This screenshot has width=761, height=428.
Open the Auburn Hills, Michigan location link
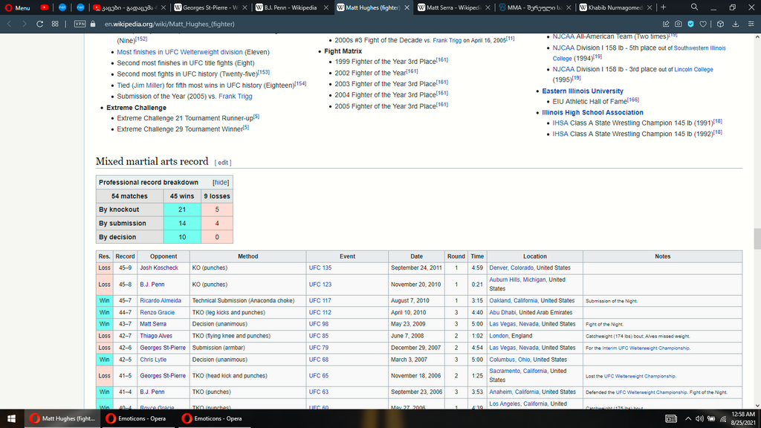click(x=517, y=280)
